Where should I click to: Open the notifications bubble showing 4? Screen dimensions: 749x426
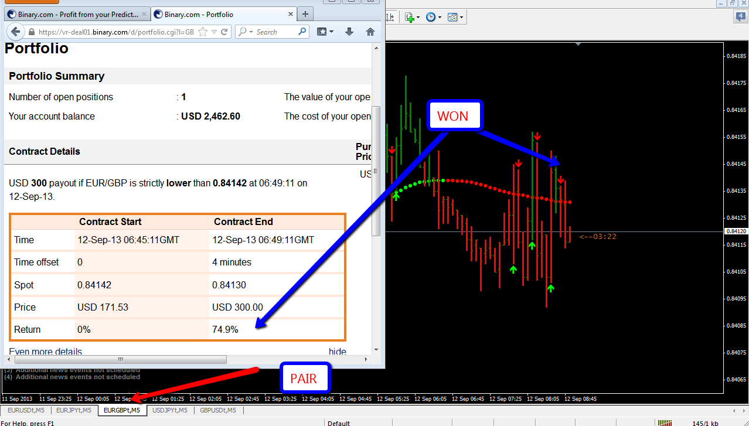[741, 17]
